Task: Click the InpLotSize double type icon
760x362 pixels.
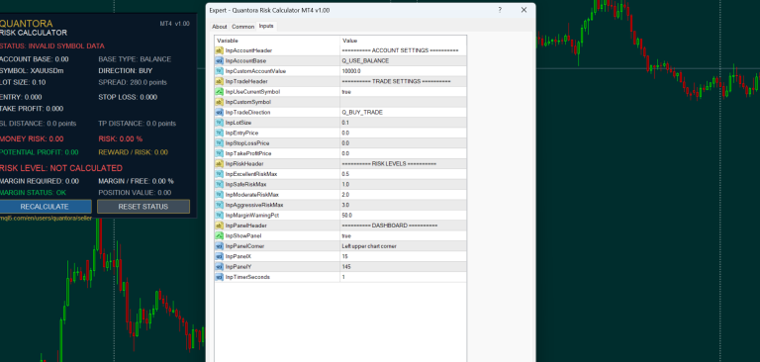Action: [x=219, y=123]
